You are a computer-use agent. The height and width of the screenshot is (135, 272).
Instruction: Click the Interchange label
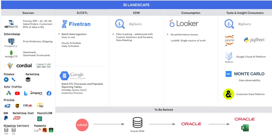coord(12,34)
